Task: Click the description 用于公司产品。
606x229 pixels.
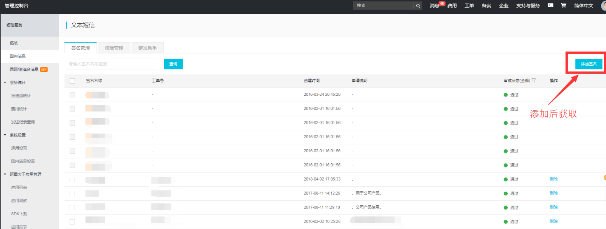Action: (x=368, y=193)
